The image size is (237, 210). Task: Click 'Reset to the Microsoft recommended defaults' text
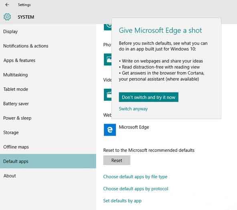[x=149, y=150]
